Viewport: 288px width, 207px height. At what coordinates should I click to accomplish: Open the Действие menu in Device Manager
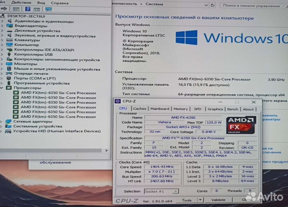click(21, 2)
